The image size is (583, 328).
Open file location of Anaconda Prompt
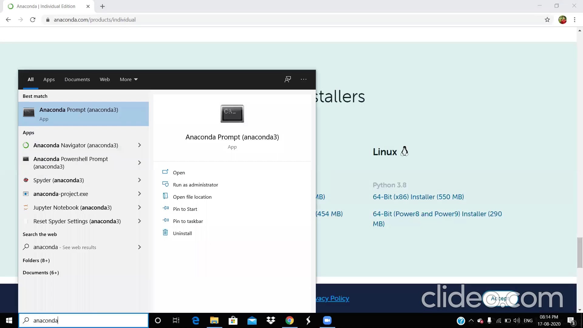pos(192,197)
